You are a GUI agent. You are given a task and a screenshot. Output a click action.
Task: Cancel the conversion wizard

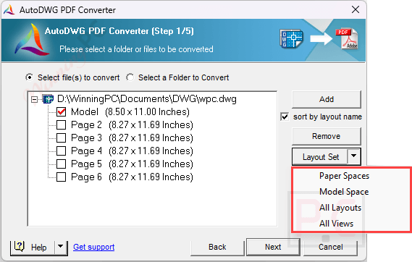(331, 247)
